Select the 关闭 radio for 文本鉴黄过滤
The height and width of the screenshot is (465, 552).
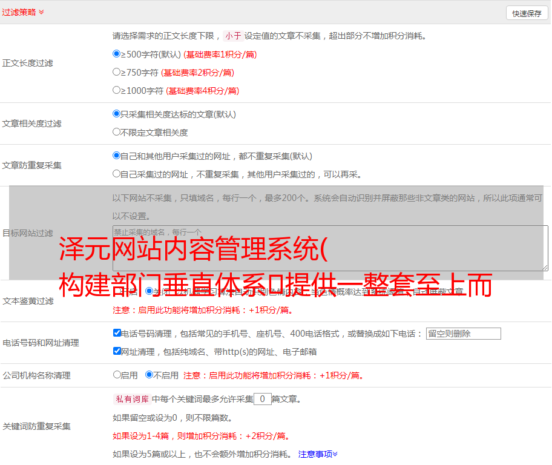149,291
